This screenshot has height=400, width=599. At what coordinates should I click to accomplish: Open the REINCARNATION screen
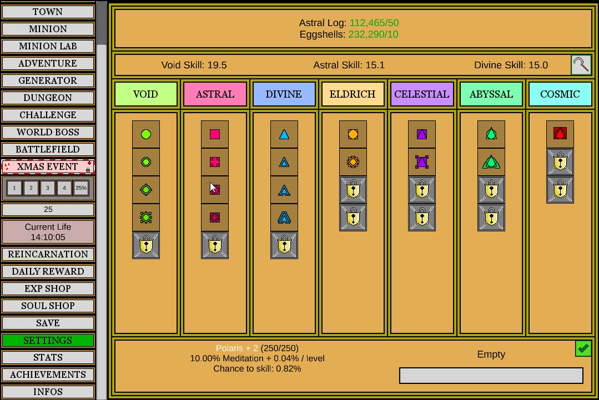48,254
